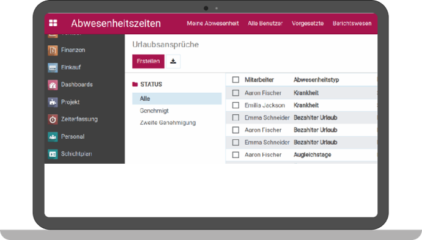Open the Berichtswesen menu
This screenshot has height=240, width=422.
point(352,23)
